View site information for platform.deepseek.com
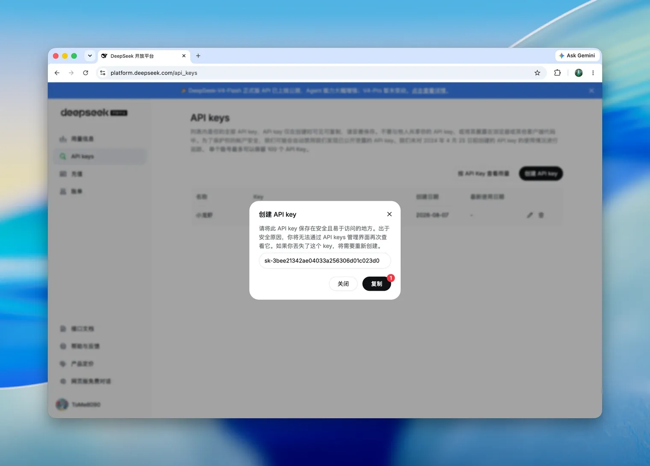 click(103, 73)
